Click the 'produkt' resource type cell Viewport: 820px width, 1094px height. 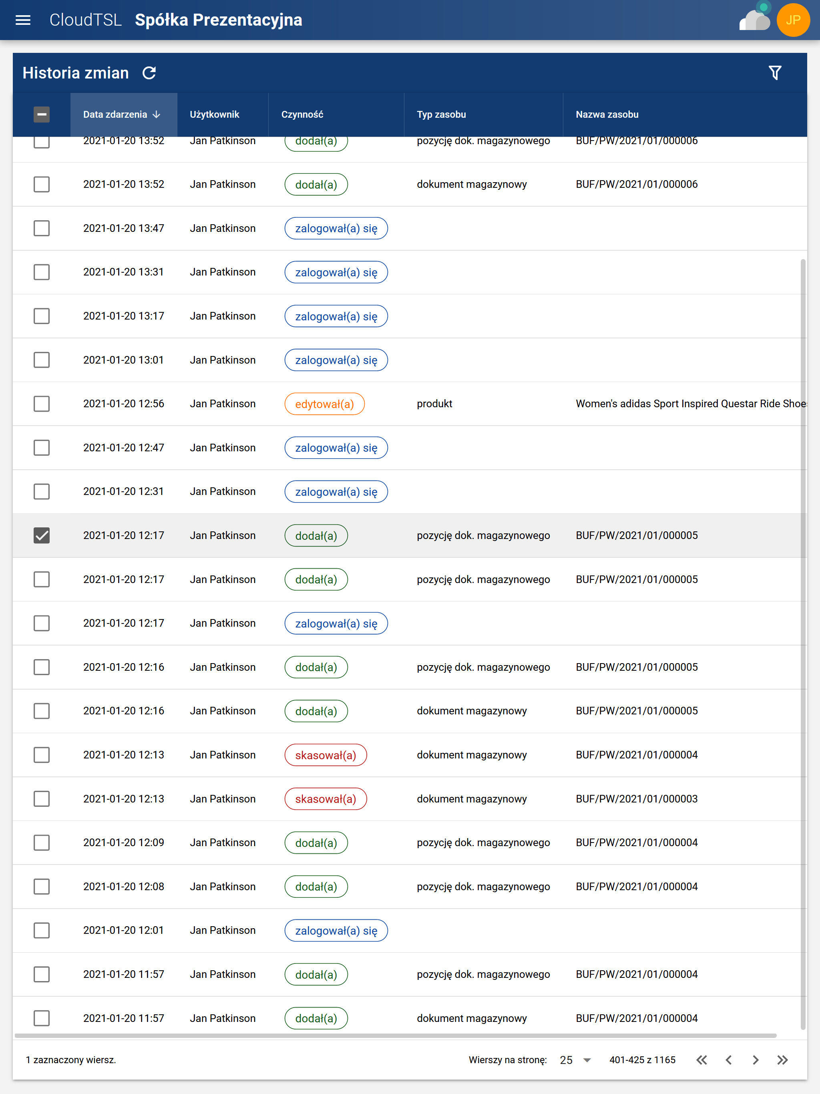(434, 404)
